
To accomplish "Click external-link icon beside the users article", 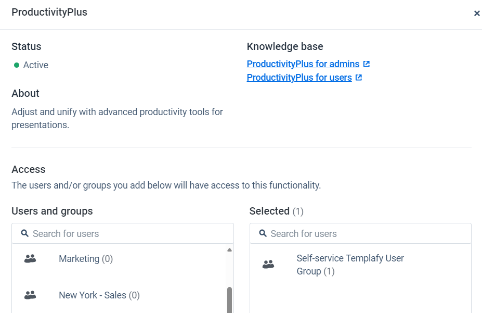I will [x=359, y=78].
